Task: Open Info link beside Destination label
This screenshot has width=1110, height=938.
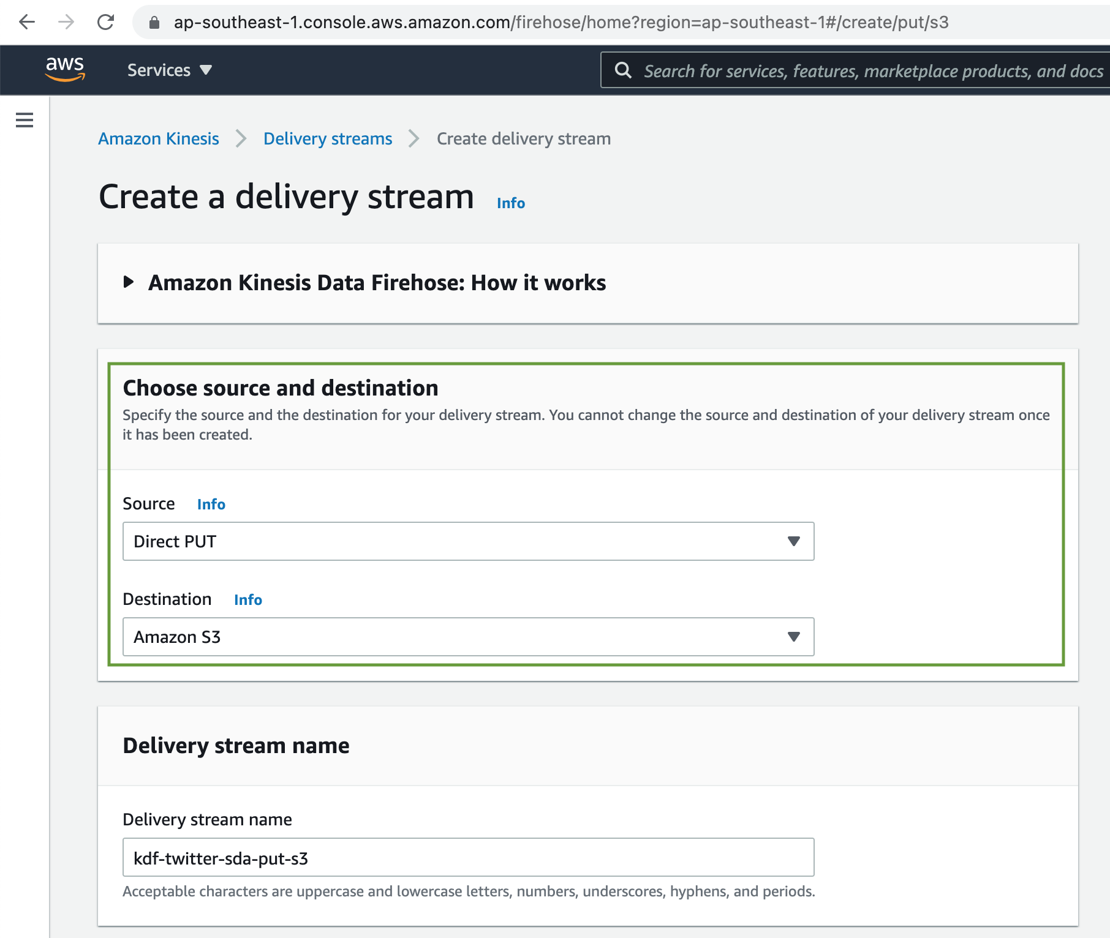Action: [x=248, y=600]
